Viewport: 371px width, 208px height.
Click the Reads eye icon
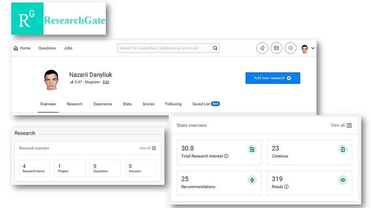pyautogui.click(x=343, y=180)
